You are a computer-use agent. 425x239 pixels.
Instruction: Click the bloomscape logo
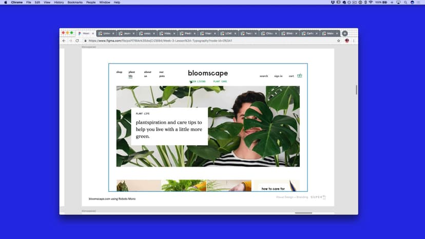208,73
